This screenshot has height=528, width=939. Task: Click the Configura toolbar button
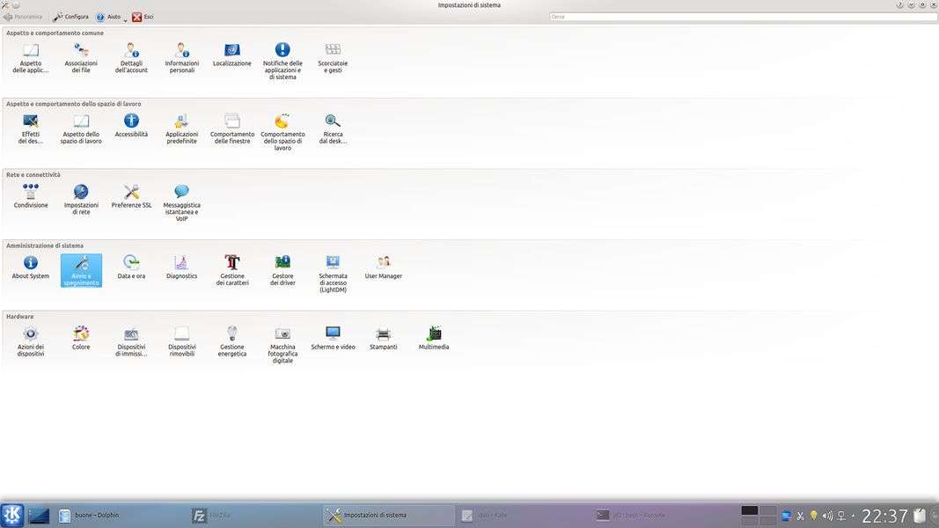(70, 17)
